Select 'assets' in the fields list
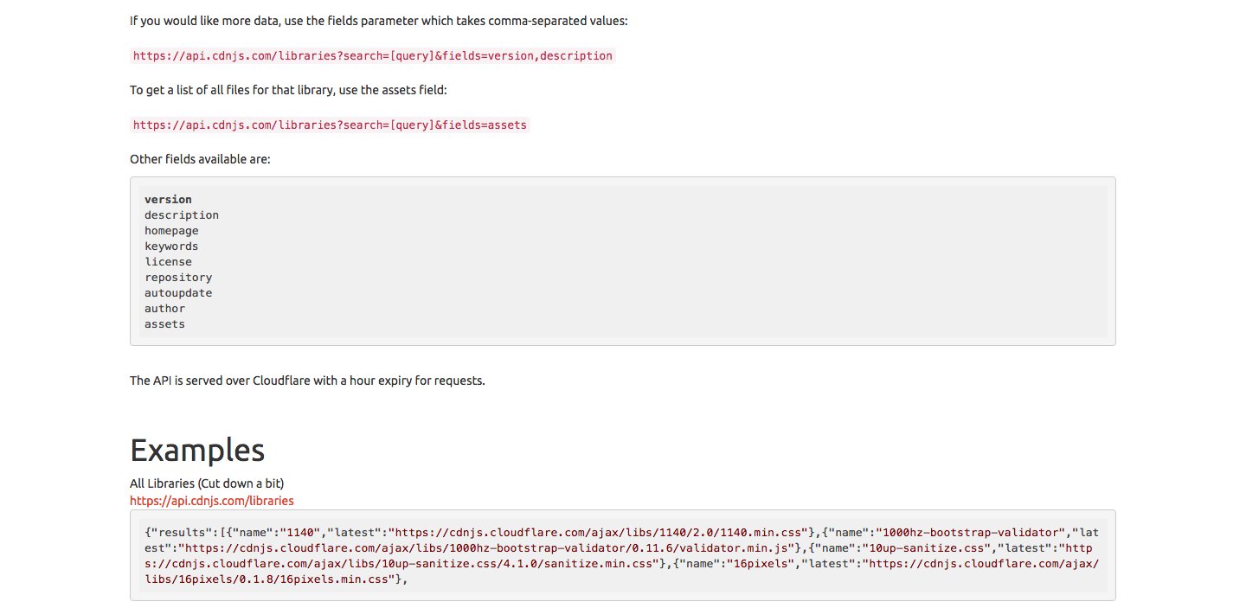The width and height of the screenshot is (1246, 608). tap(164, 324)
